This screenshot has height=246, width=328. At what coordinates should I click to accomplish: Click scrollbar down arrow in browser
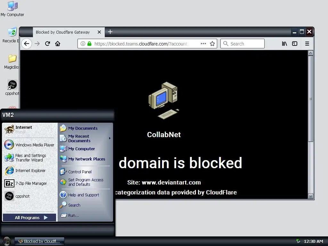click(311, 196)
